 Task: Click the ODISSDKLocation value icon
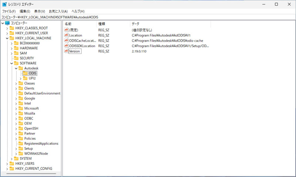[66, 46]
